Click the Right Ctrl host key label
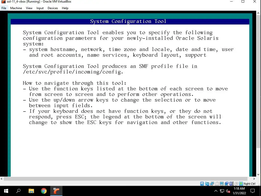The height and width of the screenshot is (196, 261). [249, 184]
